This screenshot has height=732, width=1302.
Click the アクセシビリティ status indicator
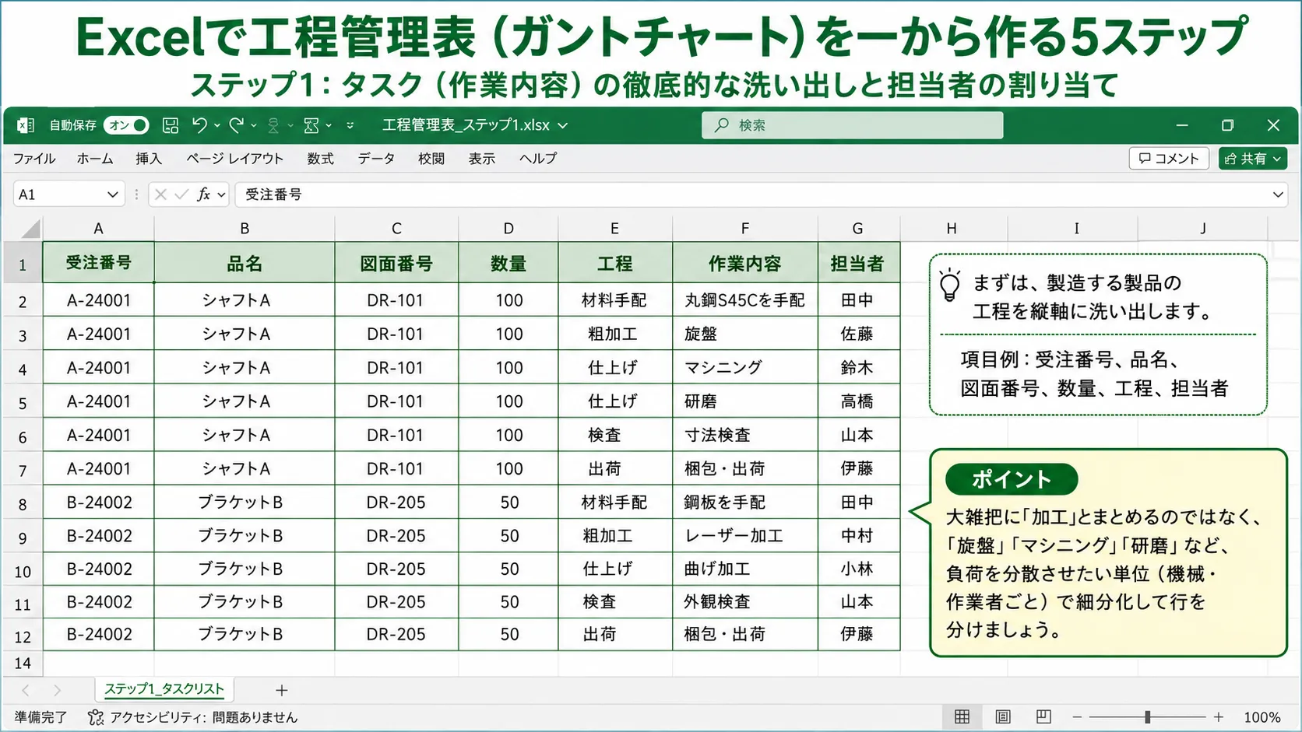193,717
